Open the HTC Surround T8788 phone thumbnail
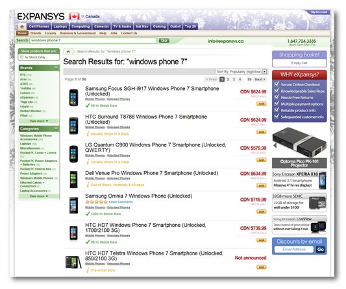Viewport: 346px width, 289px height. [x=73, y=126]
